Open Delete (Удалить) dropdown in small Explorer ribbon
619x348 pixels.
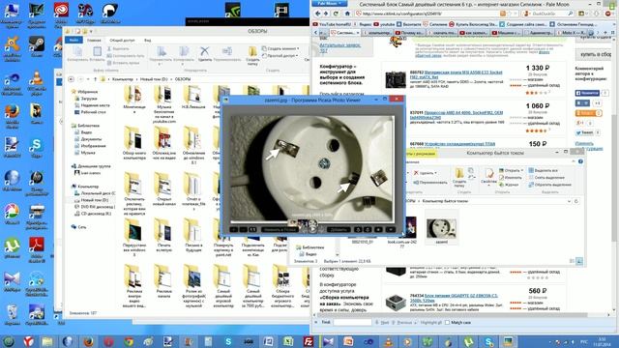click(426, 173)
